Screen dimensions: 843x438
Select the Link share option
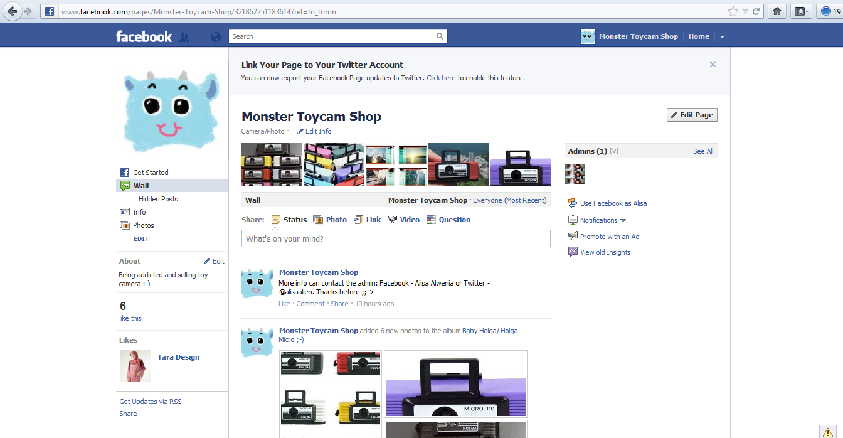coord(368,220)
